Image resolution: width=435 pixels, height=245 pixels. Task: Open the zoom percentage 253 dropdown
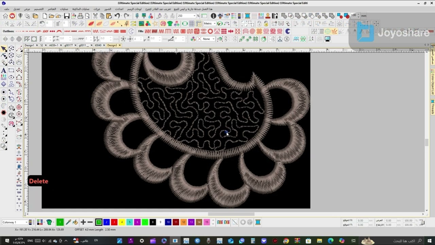click(194, 16)
